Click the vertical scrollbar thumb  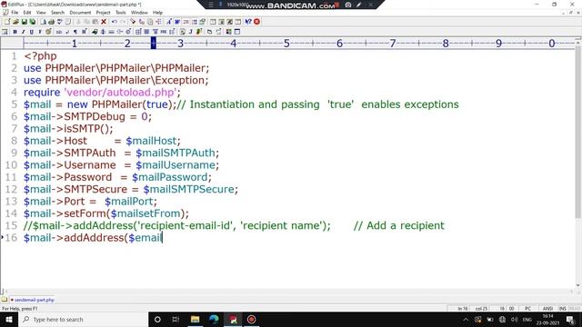pos(578,132)
